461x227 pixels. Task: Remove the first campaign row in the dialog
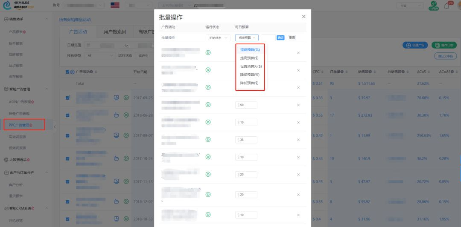pos(298,53)
